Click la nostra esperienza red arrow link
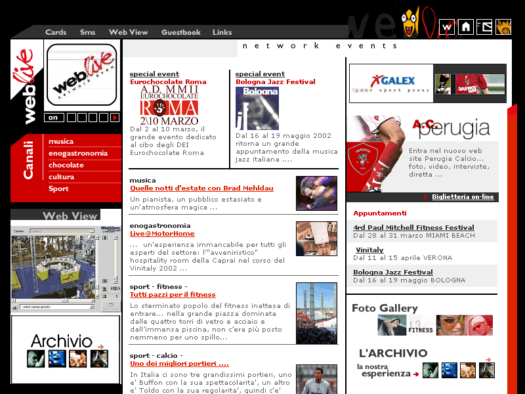The height and width of the screenshot is (394, 525). point(416,374)
